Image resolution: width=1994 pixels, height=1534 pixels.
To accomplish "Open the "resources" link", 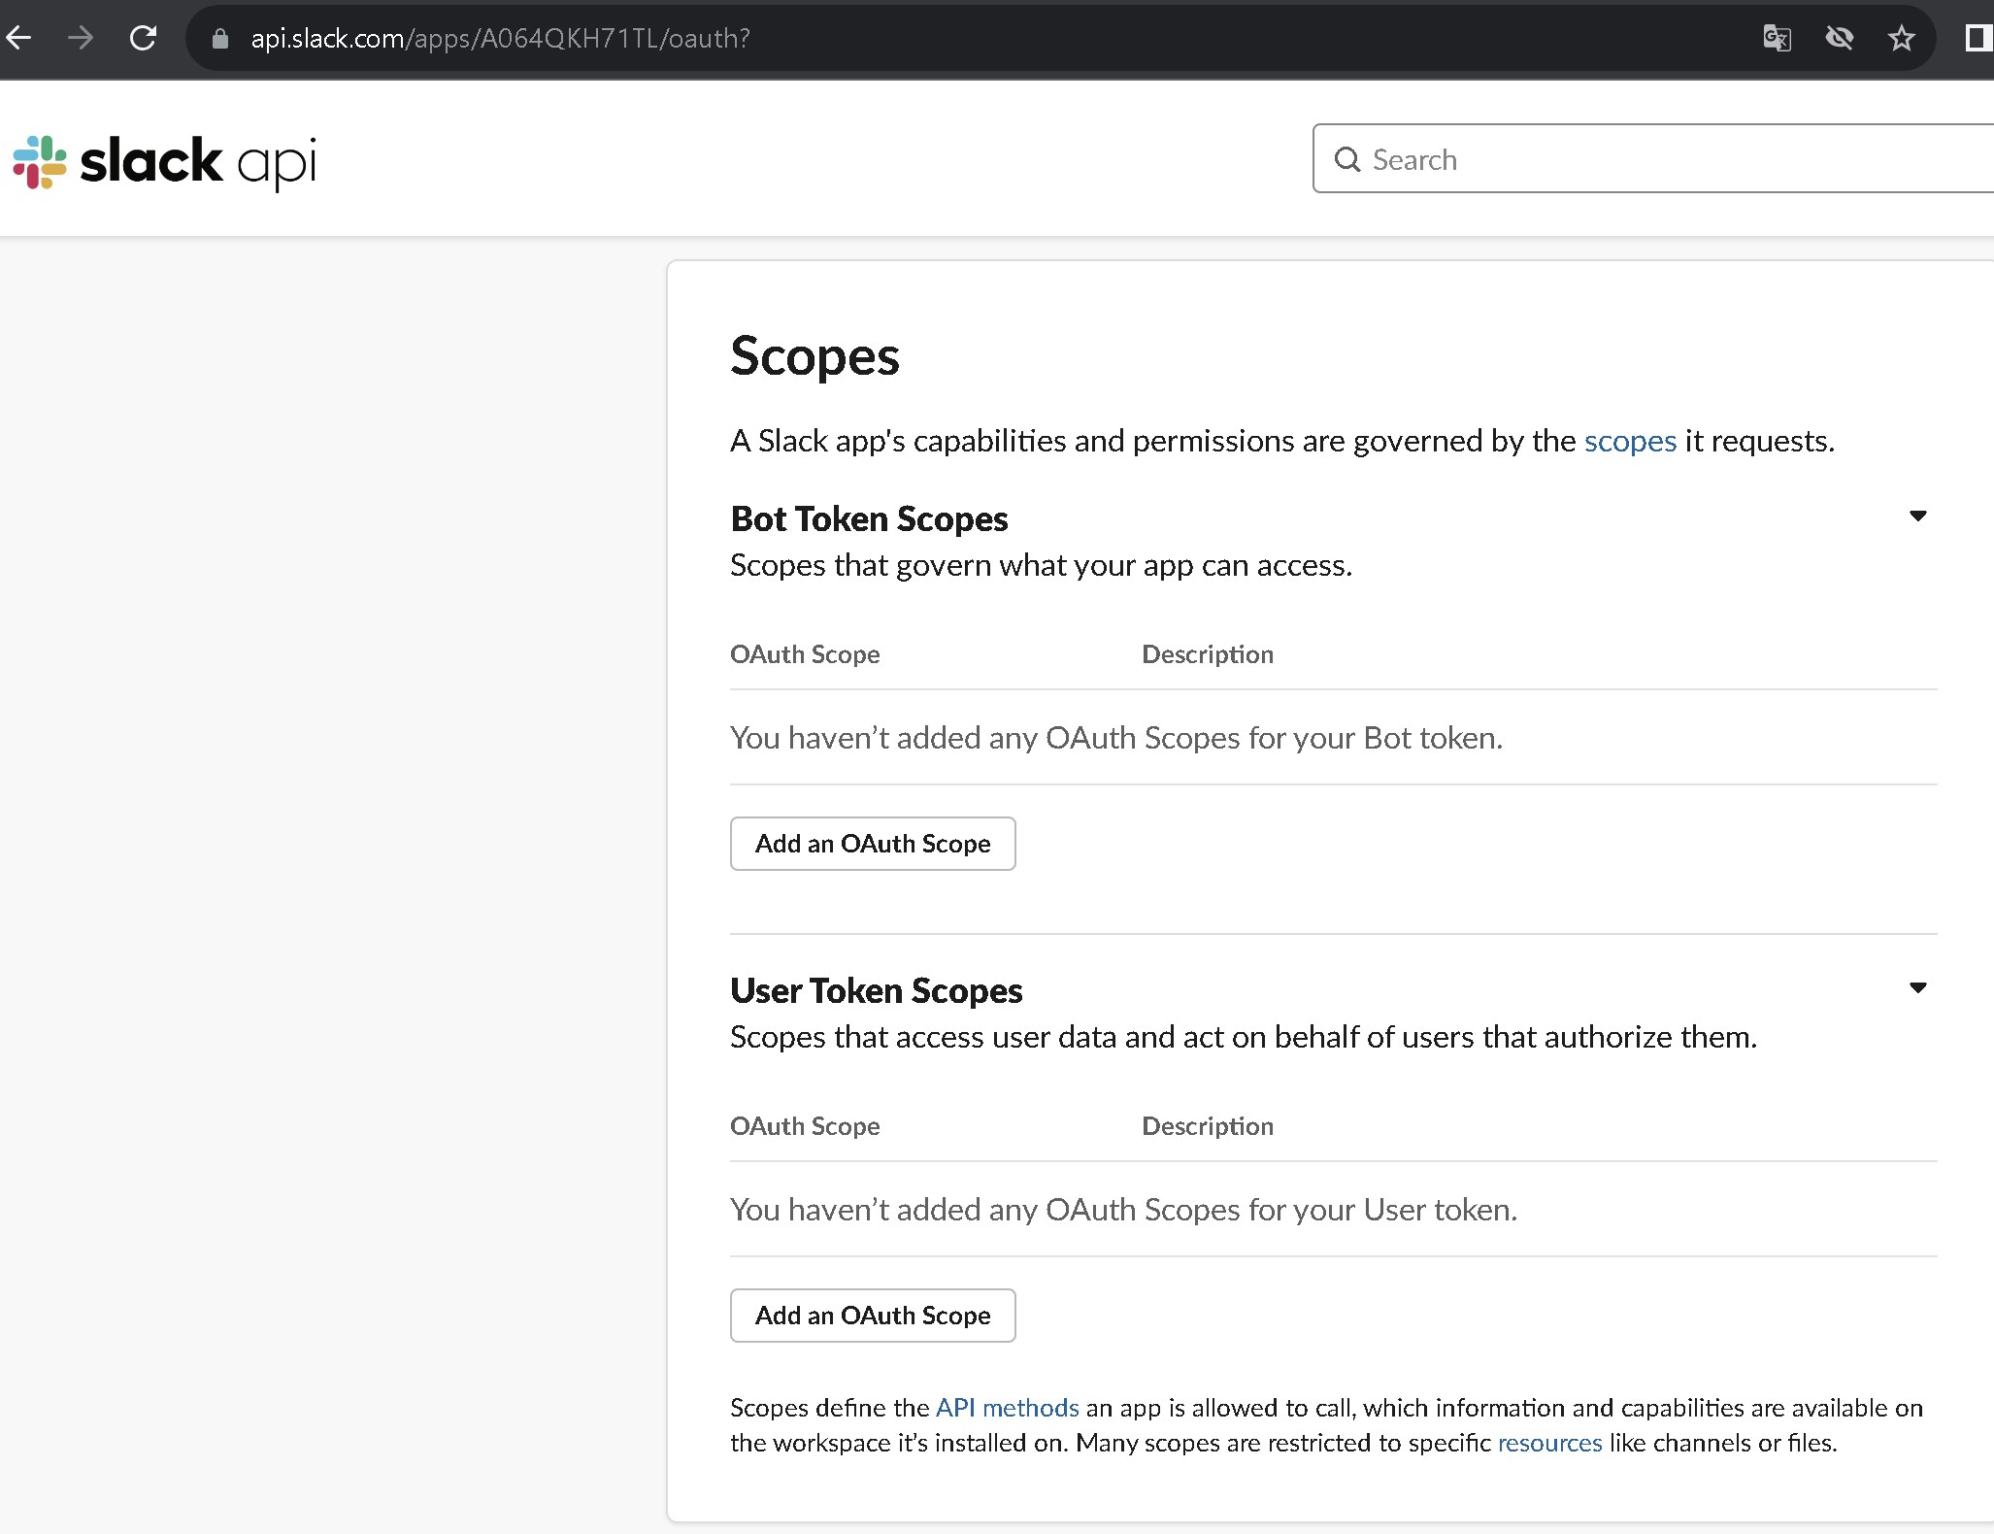I will (x=1549, y=1443).
